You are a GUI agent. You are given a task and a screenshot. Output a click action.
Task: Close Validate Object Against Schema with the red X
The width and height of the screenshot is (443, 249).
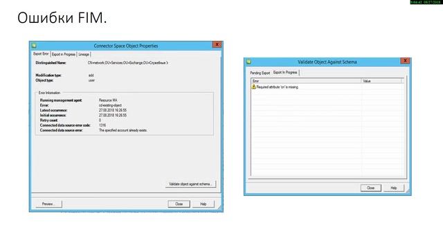405,61
